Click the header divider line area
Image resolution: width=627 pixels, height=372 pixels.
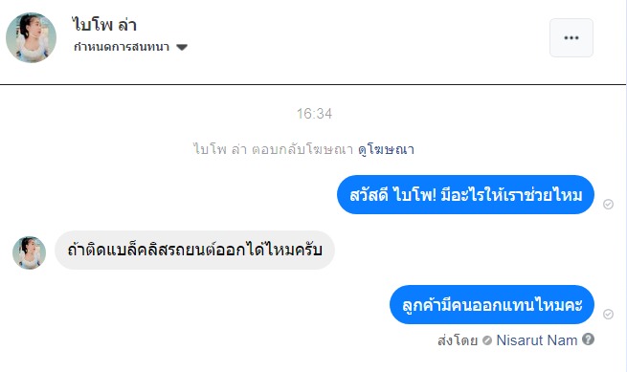point(313,84)
